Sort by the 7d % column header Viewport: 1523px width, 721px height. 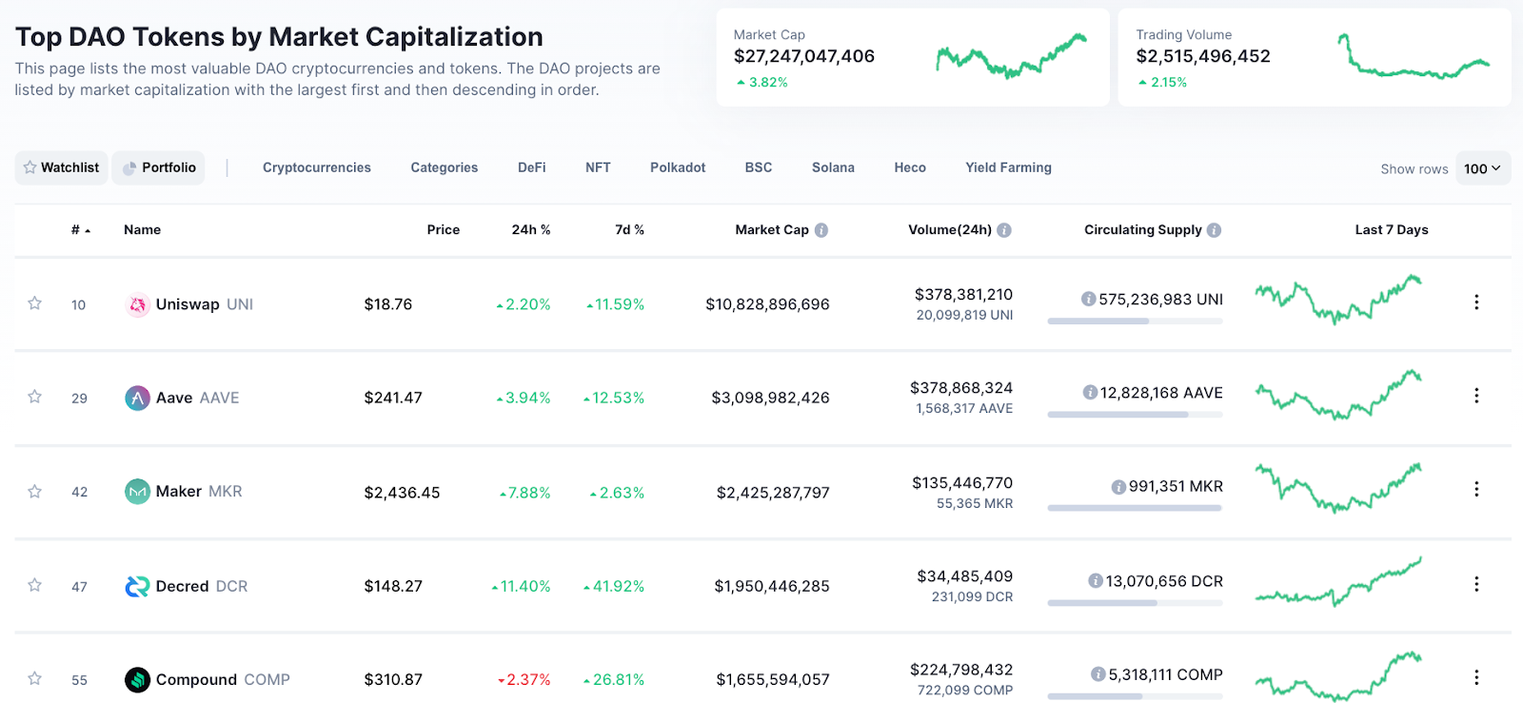[629, 230]
